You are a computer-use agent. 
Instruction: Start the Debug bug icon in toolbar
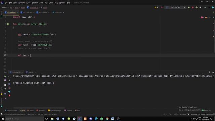point(192,7)
